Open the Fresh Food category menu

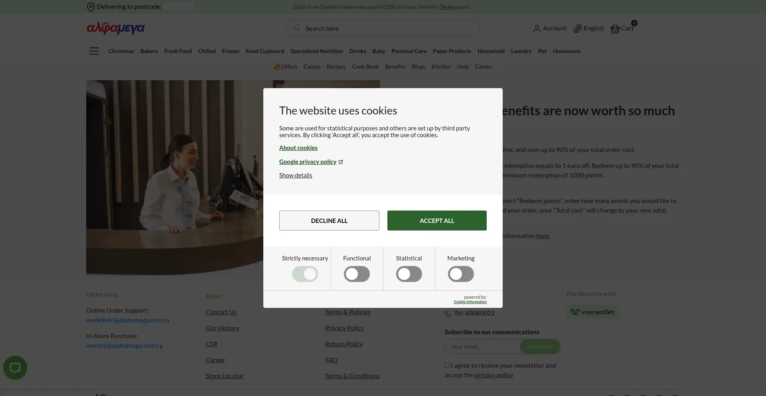(178, 51)
